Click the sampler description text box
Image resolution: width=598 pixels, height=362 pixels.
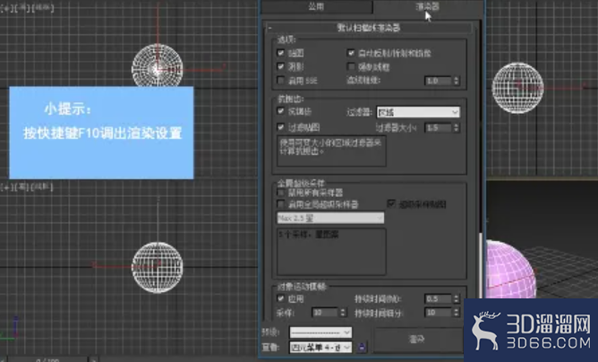(x=331, y=252)
